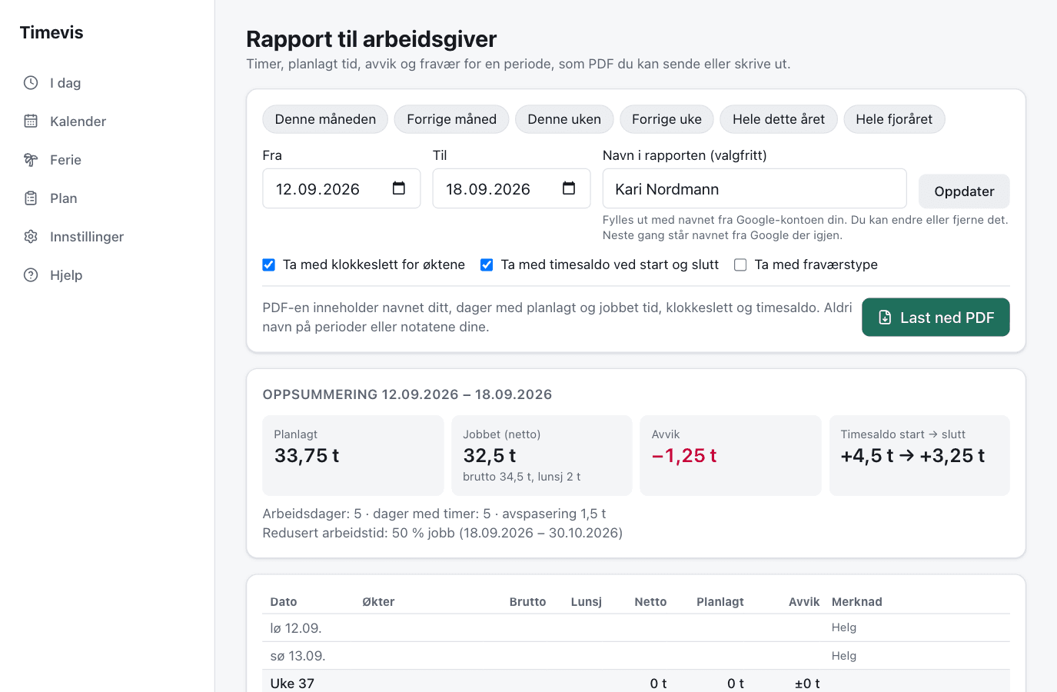The image size is (1057, 692).
Task: Select Hele fjoråret period
Action: coord(894,119)
